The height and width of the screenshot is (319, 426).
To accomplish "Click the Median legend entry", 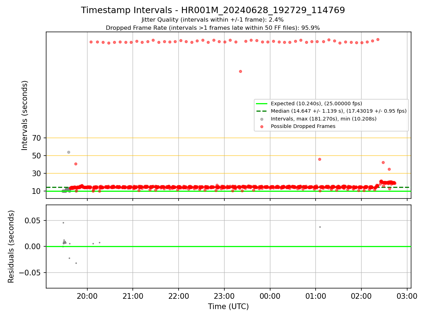I will [331, 111].
